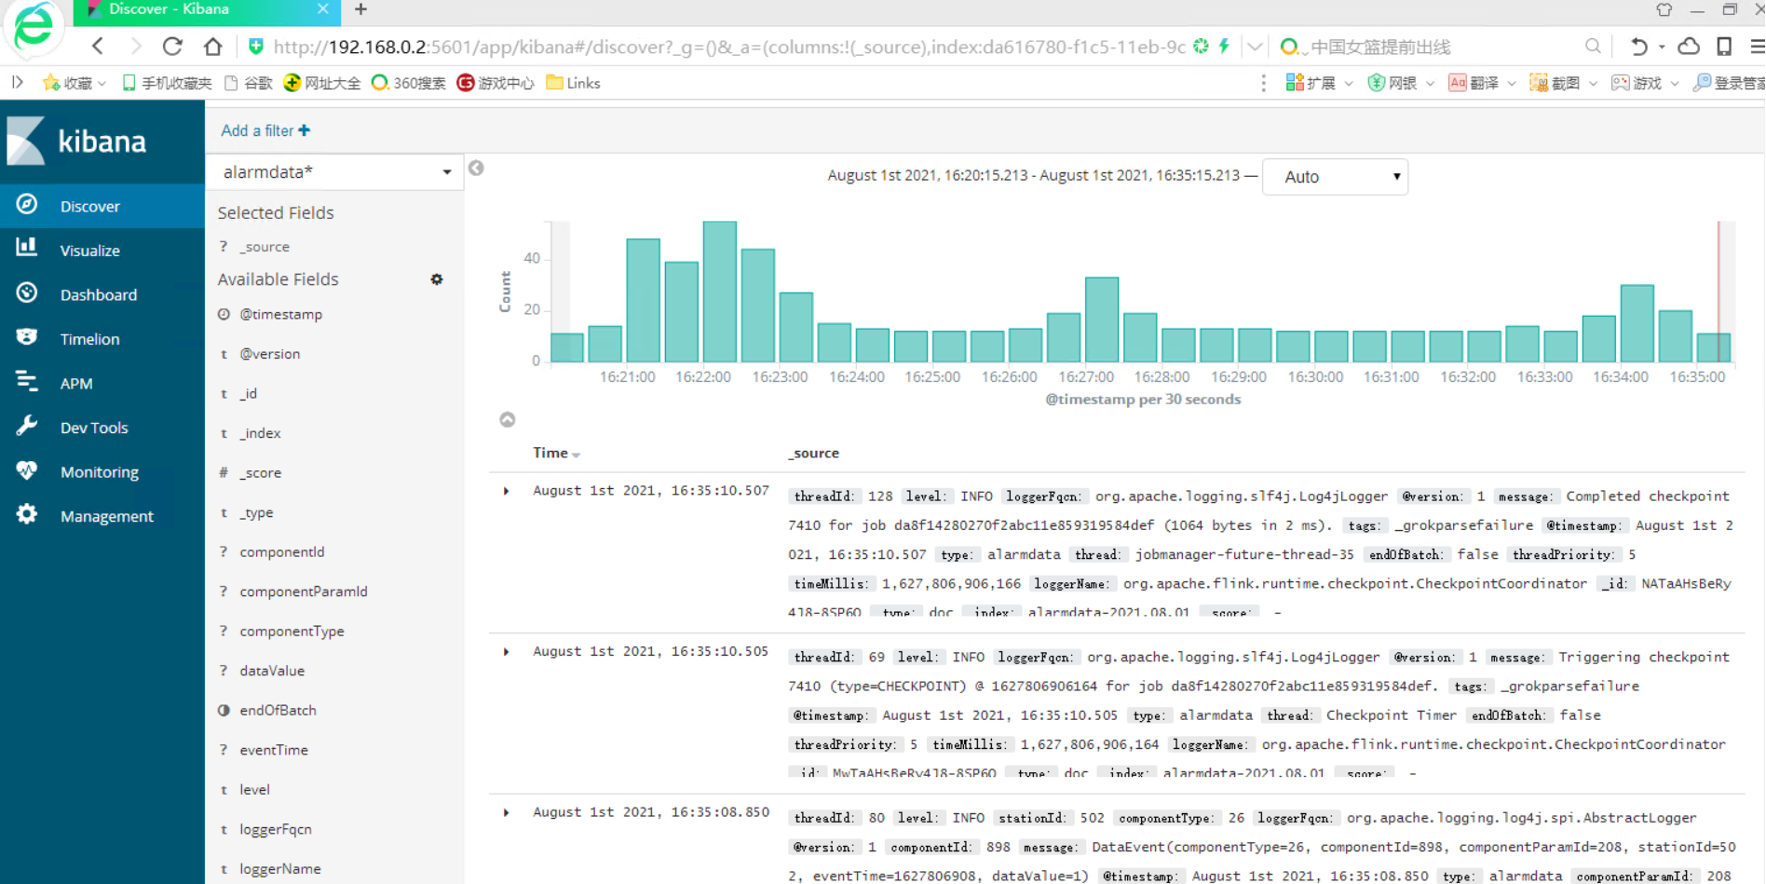Click Add a filter
The width and height of the screenshot is (1766, 884).
(x=265, y=131)
